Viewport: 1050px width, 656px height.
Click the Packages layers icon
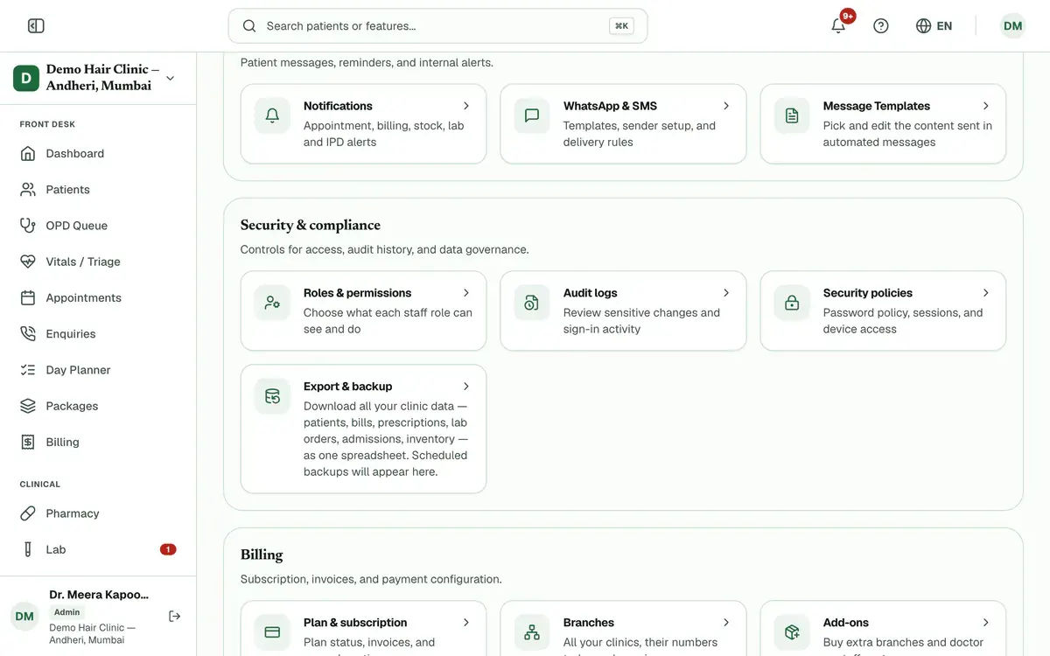click(28, 406)
